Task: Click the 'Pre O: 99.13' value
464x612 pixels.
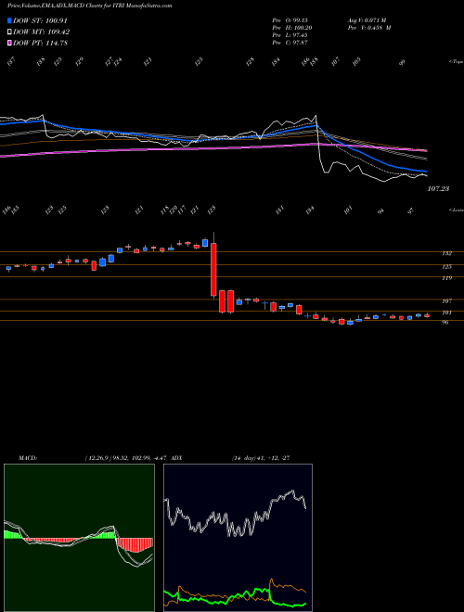Action: coord(290,20)
